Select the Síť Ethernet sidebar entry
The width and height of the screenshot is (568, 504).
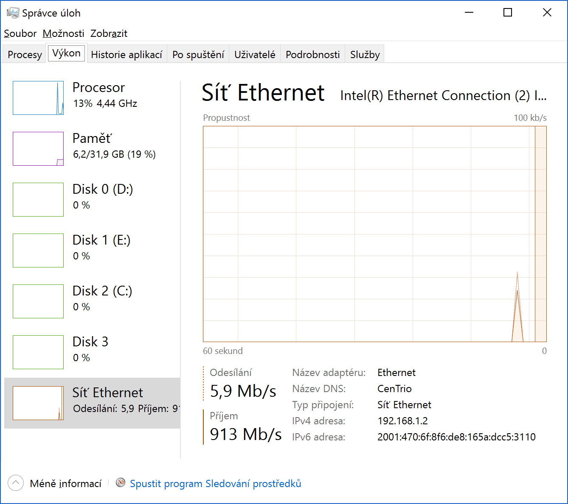coord(92,403)
